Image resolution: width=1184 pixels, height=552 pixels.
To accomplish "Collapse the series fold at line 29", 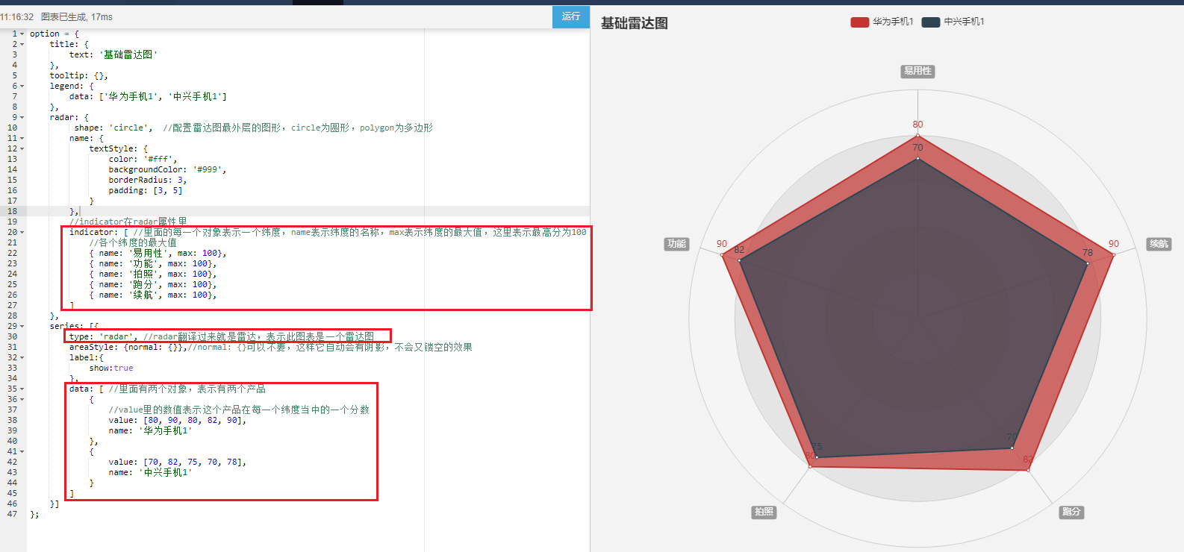I will click(x=22, y=327).
